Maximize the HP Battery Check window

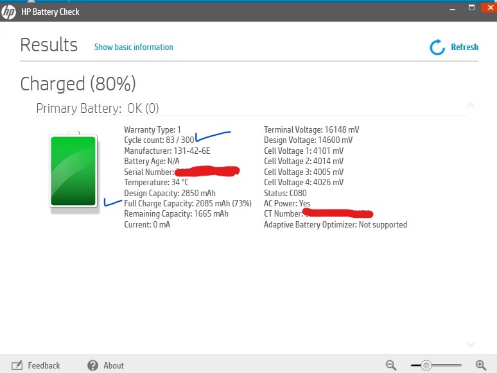(x=472, y=8)
